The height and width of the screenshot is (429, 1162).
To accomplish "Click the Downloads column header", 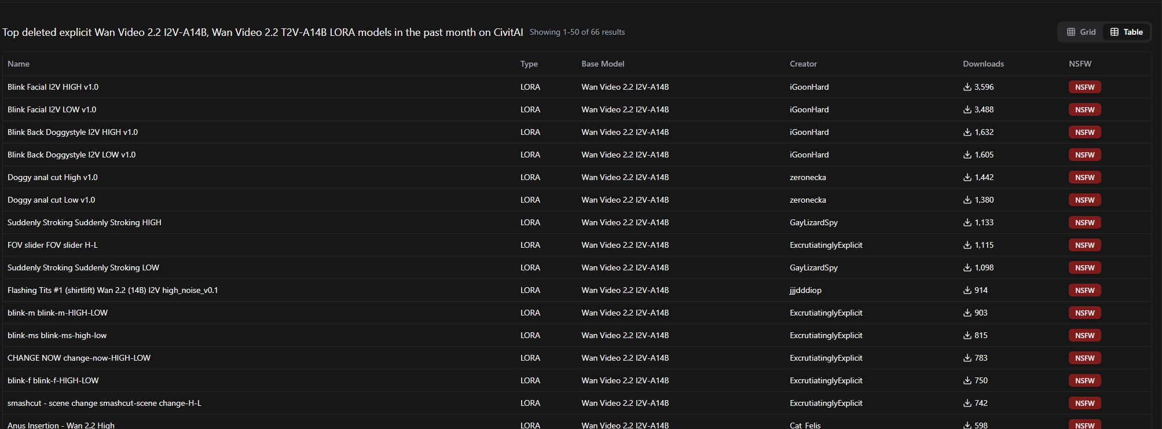I will (x=983, y=64).
